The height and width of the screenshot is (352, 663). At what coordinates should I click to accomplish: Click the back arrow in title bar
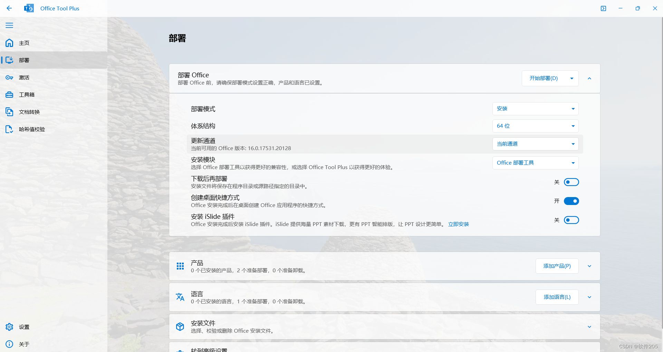(9, 8)
